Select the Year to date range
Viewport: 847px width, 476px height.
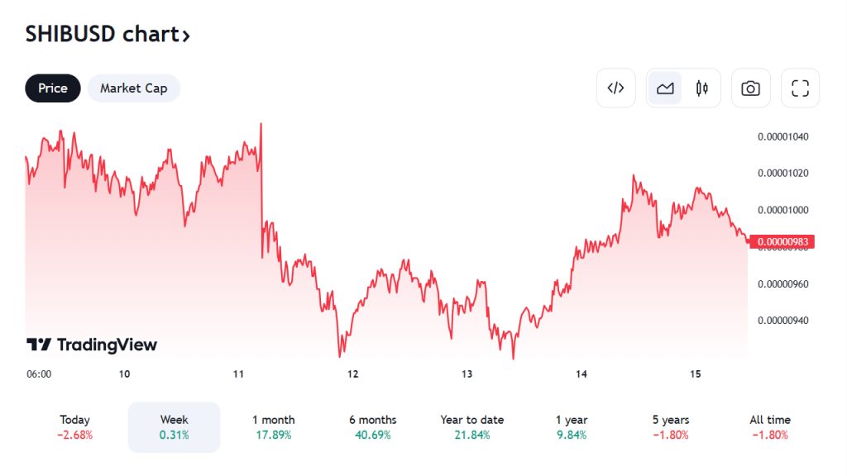pyautogui.click(x=471, y=427)
